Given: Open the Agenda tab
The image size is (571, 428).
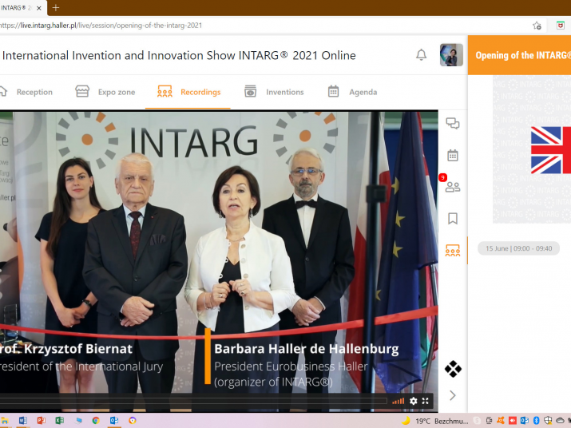Looking at the screenshot, I should [x=352, y=92].
